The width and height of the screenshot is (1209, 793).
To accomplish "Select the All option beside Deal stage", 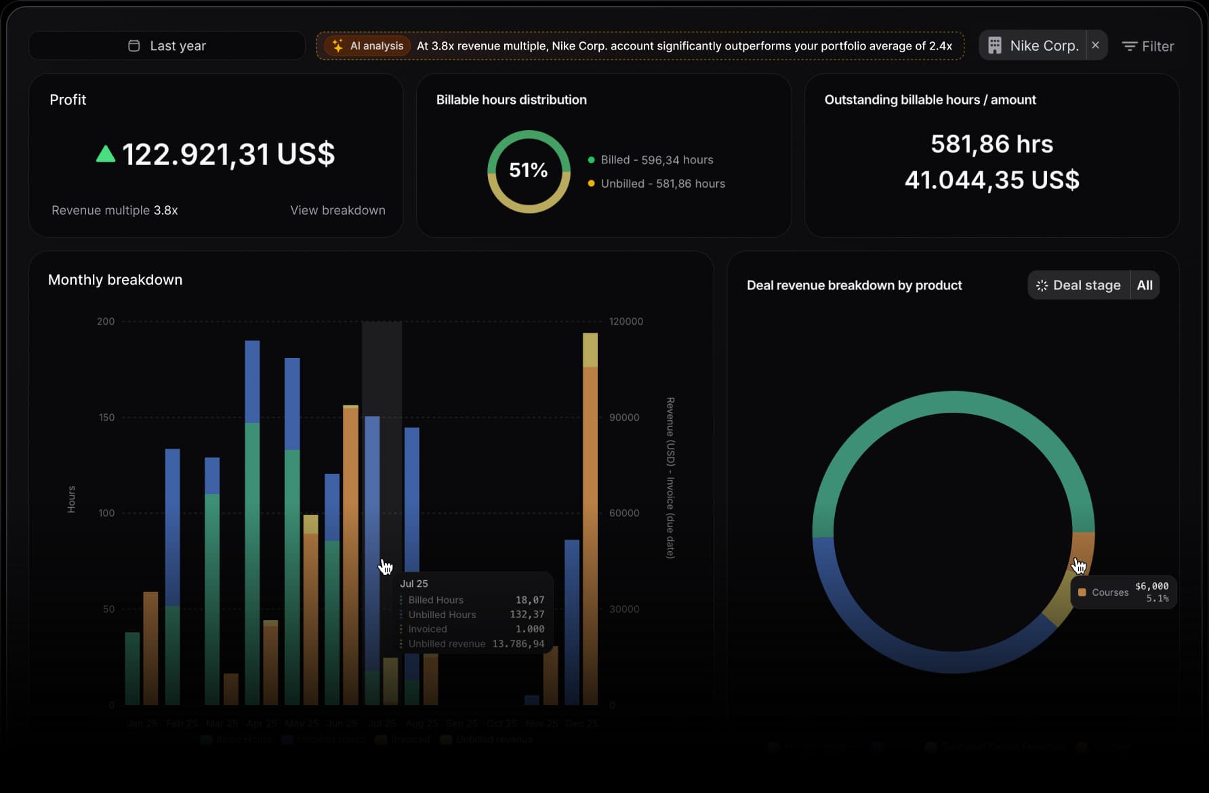I will point(1145,285).
